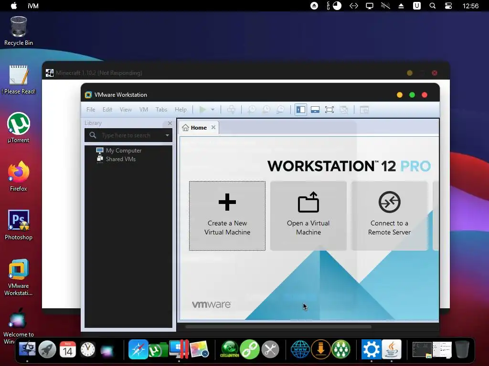Viewport: 489px width, 366px height.
Task: Click Create a New Virtual Machine
Action: point(227,216)
